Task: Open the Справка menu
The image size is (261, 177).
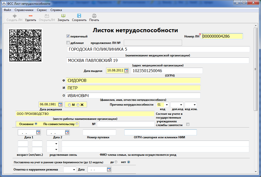Action: [56, 10]
